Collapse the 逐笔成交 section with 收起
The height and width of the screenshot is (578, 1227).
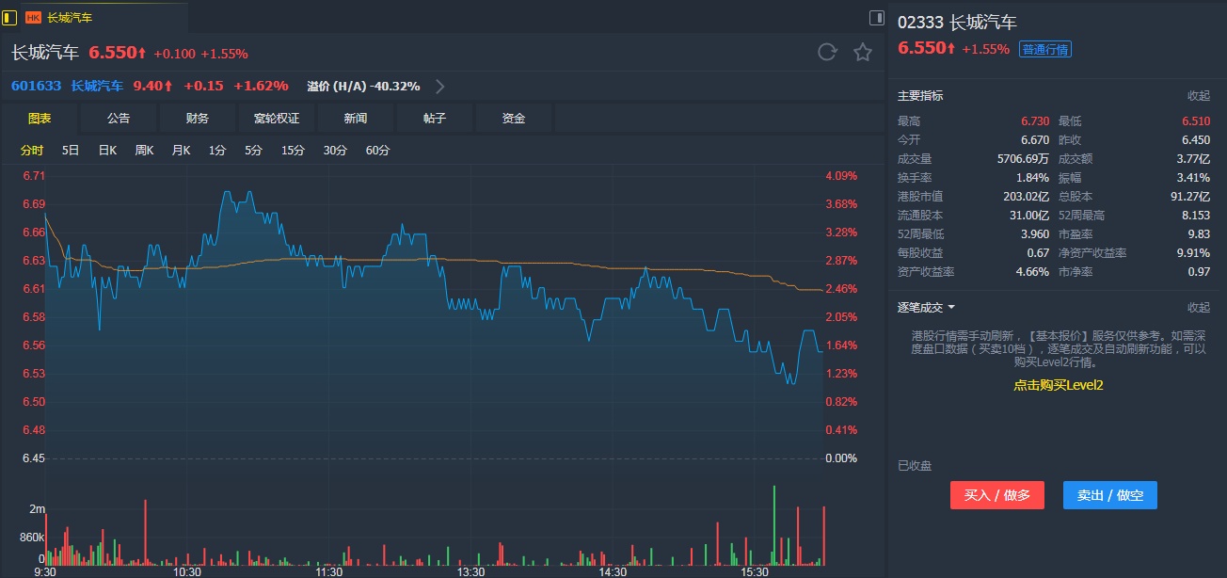[1198, 308]
